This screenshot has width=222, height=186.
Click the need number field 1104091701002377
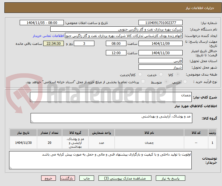point(161,23)
